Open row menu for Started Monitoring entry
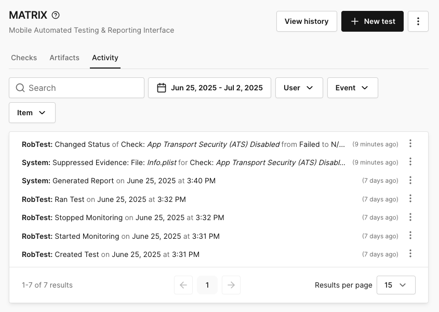 (x=410, y=236)
